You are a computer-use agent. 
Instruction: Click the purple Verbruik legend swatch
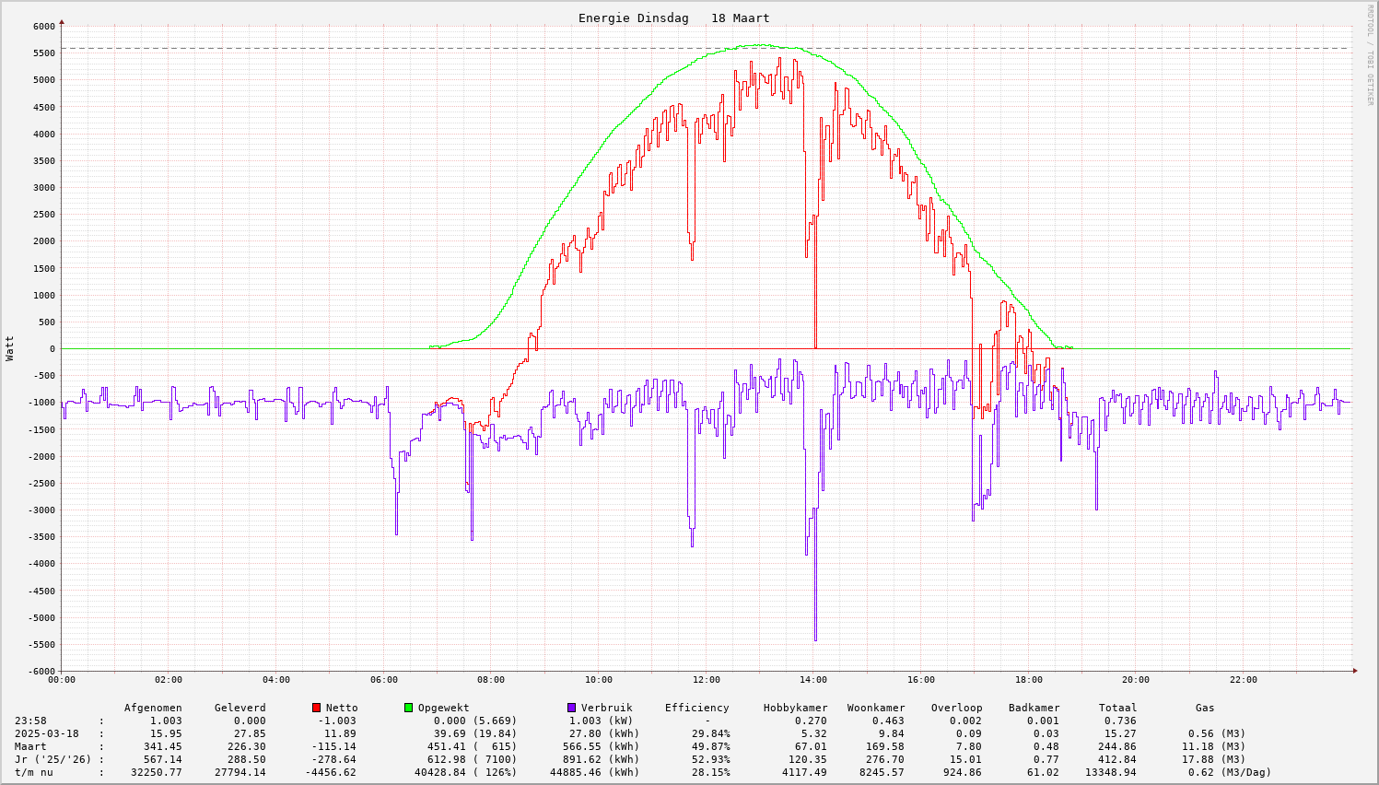[571, 708]
